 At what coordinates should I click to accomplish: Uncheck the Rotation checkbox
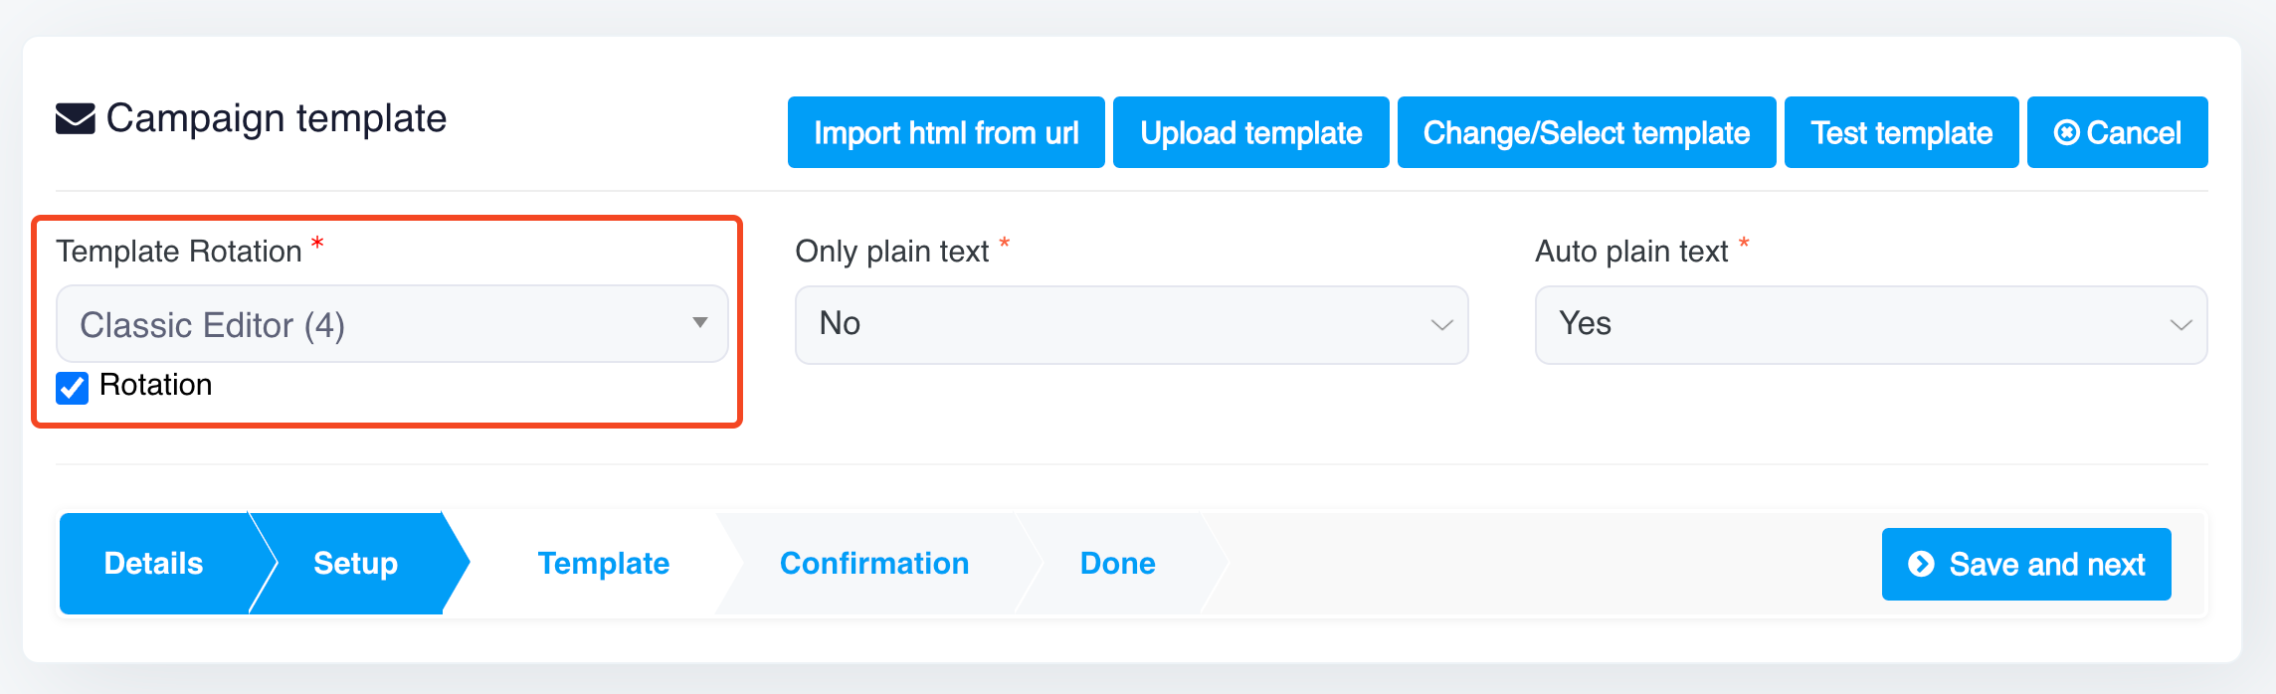click(x=73, y=388)
